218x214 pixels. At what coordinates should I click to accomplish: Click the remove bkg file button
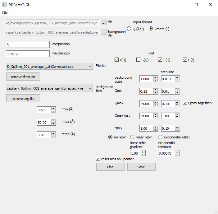(x=23, y=98)
